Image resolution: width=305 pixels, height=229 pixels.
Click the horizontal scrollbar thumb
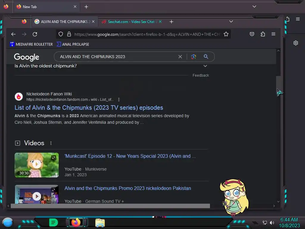[x=110, y=206]
